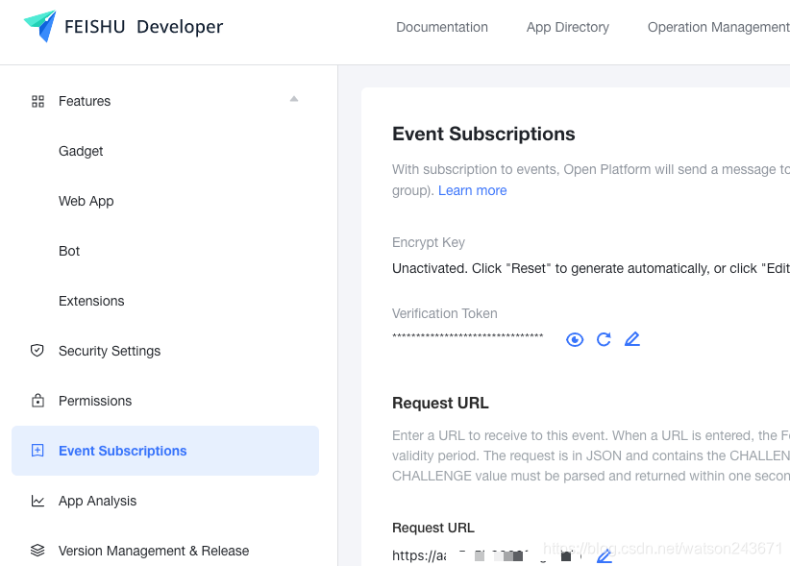790x566 pixels.
Task: Click the Permissions lock icon
Action: click(x=37, y=401)
